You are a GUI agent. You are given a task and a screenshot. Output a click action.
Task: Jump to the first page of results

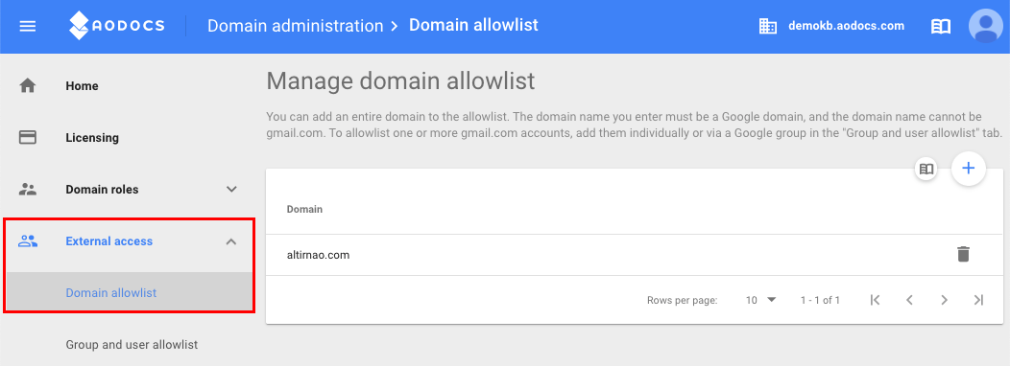(874, 300)
